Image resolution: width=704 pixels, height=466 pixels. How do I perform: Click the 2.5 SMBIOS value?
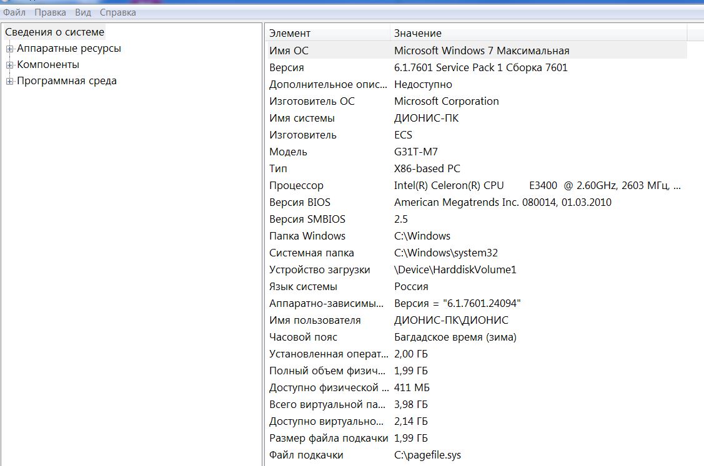pyautogui.click(x=401, y=220)
